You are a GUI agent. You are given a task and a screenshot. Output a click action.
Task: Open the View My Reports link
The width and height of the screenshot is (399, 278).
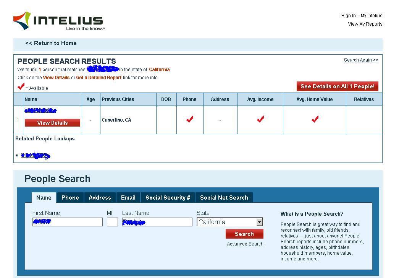pos(365,24)
